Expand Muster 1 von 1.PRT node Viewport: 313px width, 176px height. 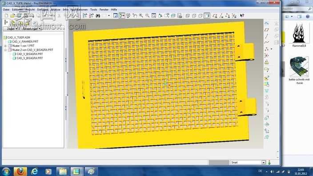pos(5,46)
